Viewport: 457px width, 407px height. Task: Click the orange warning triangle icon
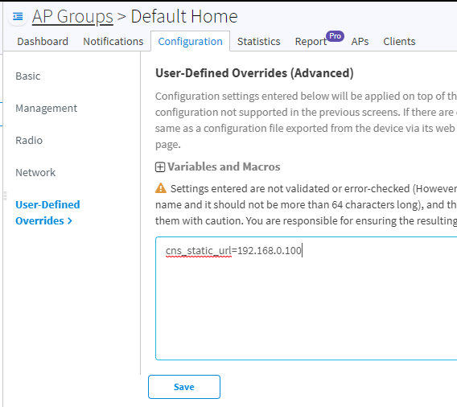[x=161, y=188]
